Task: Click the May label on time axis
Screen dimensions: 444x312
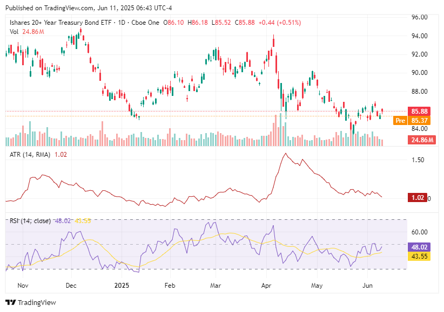Action: [317, 286]
